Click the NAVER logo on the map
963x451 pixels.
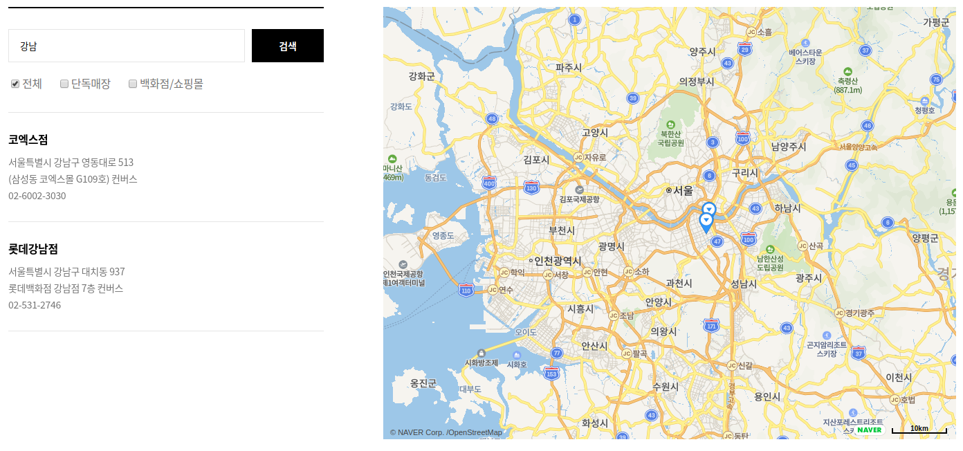click(870, 430)
